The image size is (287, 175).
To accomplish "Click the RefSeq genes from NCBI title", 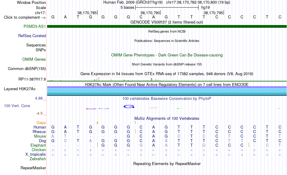I will pos(167,31).
